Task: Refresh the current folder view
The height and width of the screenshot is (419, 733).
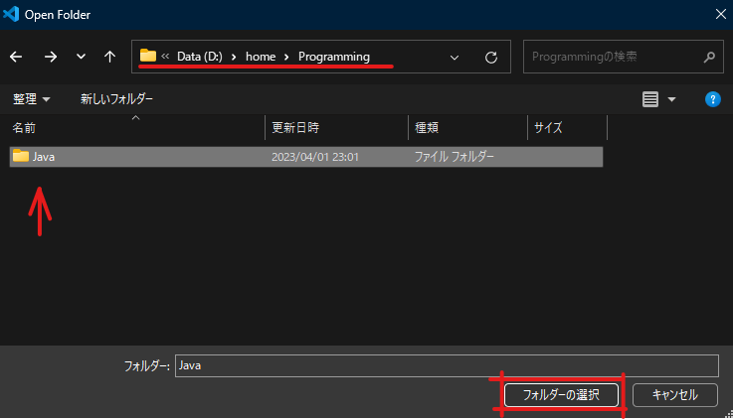Action: (x=490, y=58)
